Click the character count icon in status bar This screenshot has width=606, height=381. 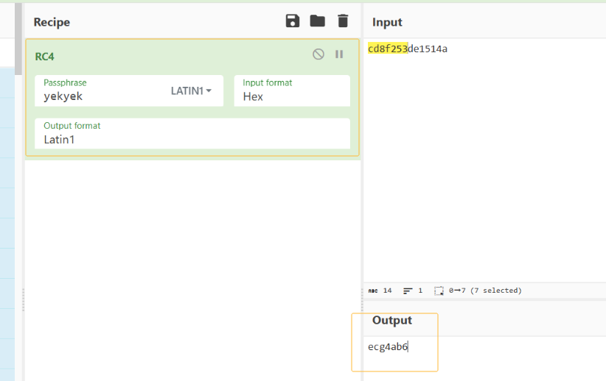373,291
